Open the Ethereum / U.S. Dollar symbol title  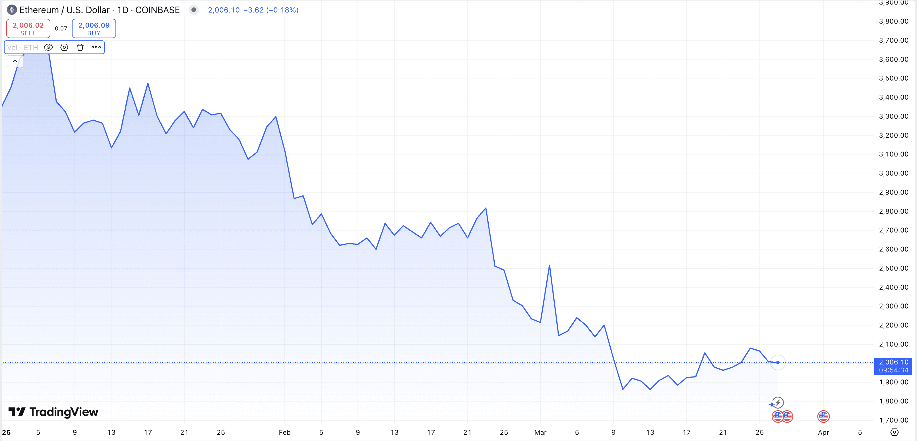(100, 10)
